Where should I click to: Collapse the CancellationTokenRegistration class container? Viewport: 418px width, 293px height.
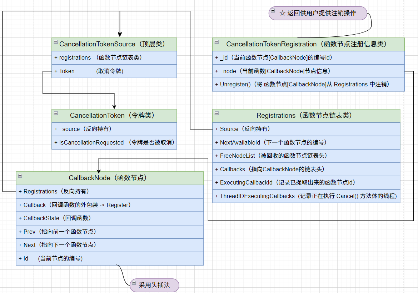pos(216,42)
